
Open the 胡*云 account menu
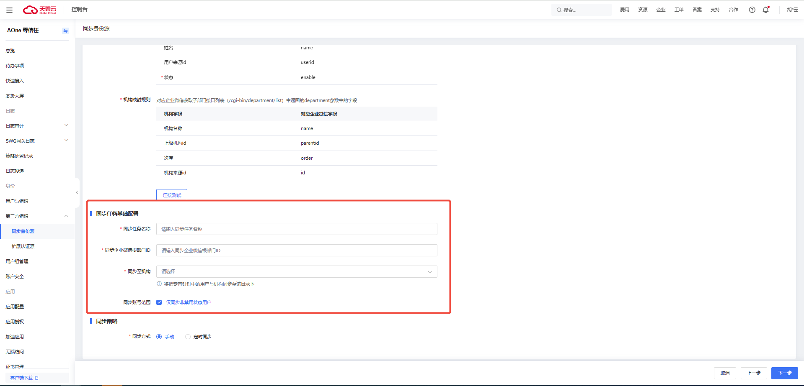click(x=792, y=10)
